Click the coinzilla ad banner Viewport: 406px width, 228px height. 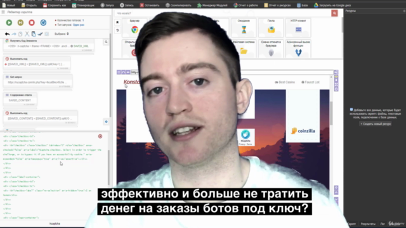click(x=303, y=116)
